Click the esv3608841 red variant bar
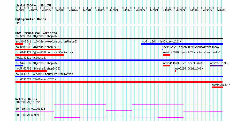 tap(22, 44)
